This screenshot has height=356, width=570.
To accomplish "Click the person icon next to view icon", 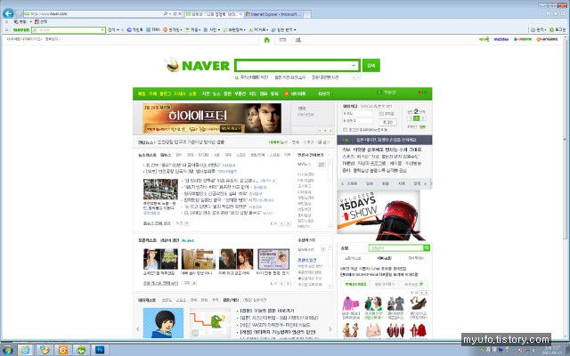I will (x=298, y=39).
